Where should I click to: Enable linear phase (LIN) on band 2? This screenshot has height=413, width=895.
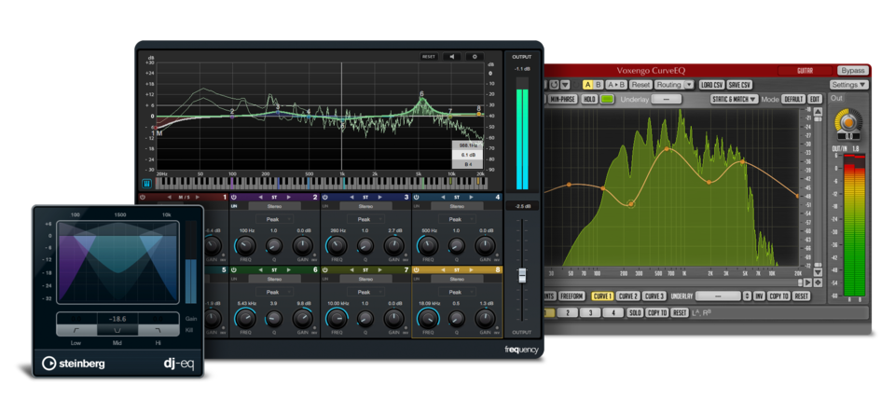[234, 206]
